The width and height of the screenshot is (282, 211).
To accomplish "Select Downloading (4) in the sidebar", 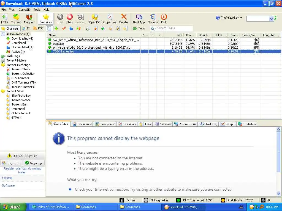I will click(x=22, y=38).
